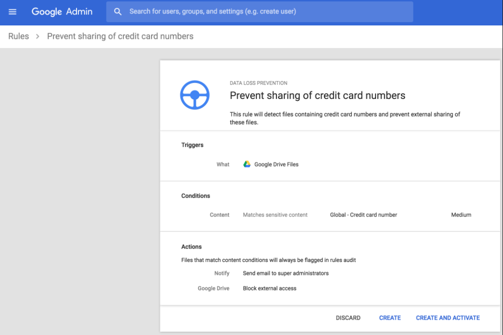Click the Google Drive triangle icon
Screen dimensions: 503x335
tap(247, 164)
